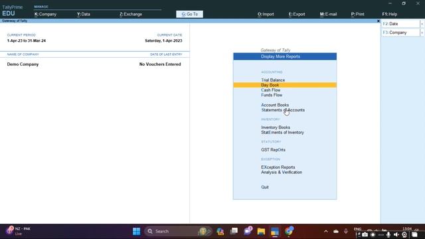Open Google Chrome from the taskbar

click(289, 231)
